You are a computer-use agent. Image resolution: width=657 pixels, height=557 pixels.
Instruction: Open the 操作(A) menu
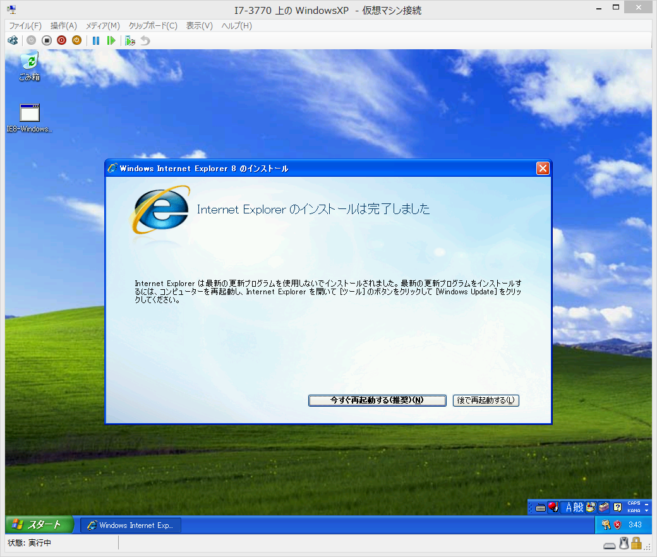(x=64, y=25)
